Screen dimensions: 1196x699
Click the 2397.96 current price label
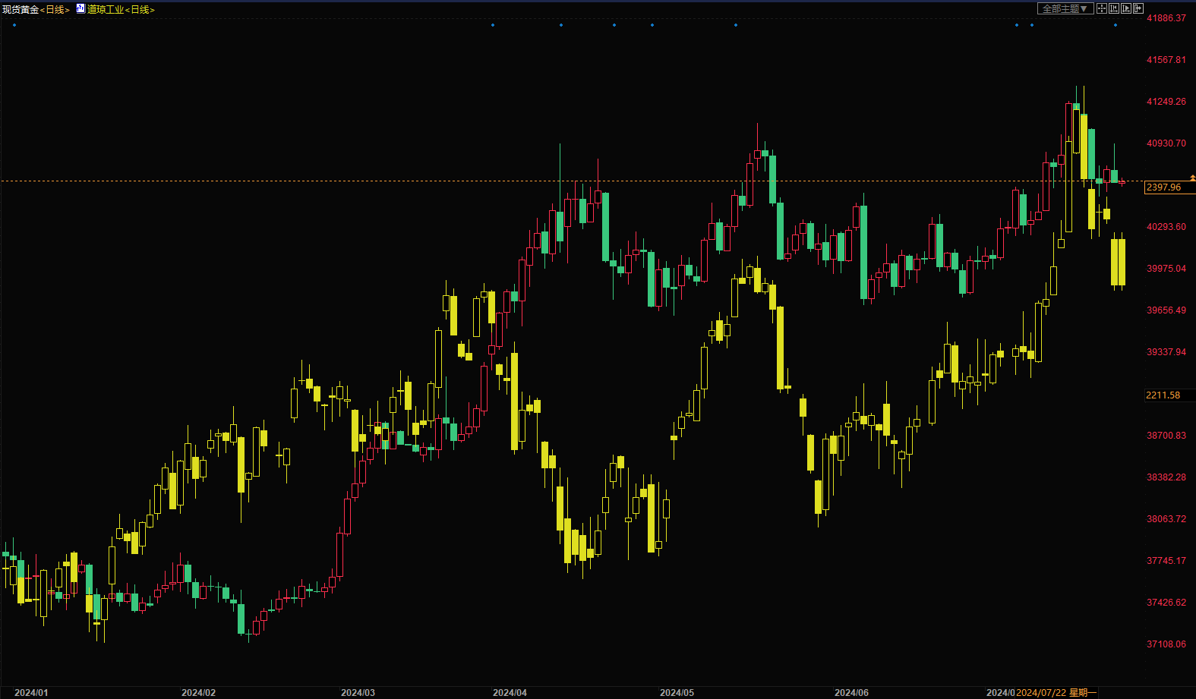tap(1164, 187)
